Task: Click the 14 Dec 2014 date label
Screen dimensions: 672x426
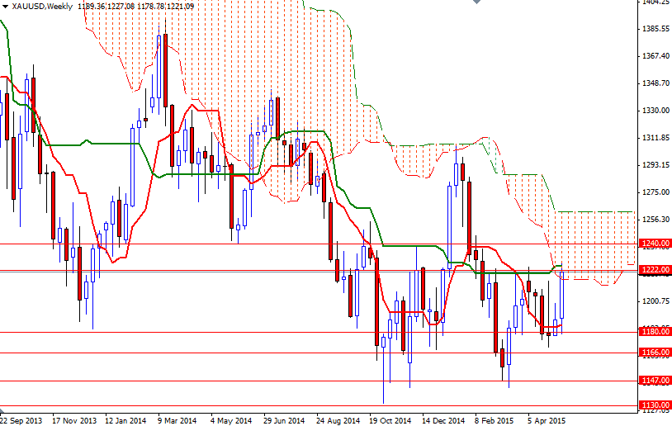Action: (443, 420)
